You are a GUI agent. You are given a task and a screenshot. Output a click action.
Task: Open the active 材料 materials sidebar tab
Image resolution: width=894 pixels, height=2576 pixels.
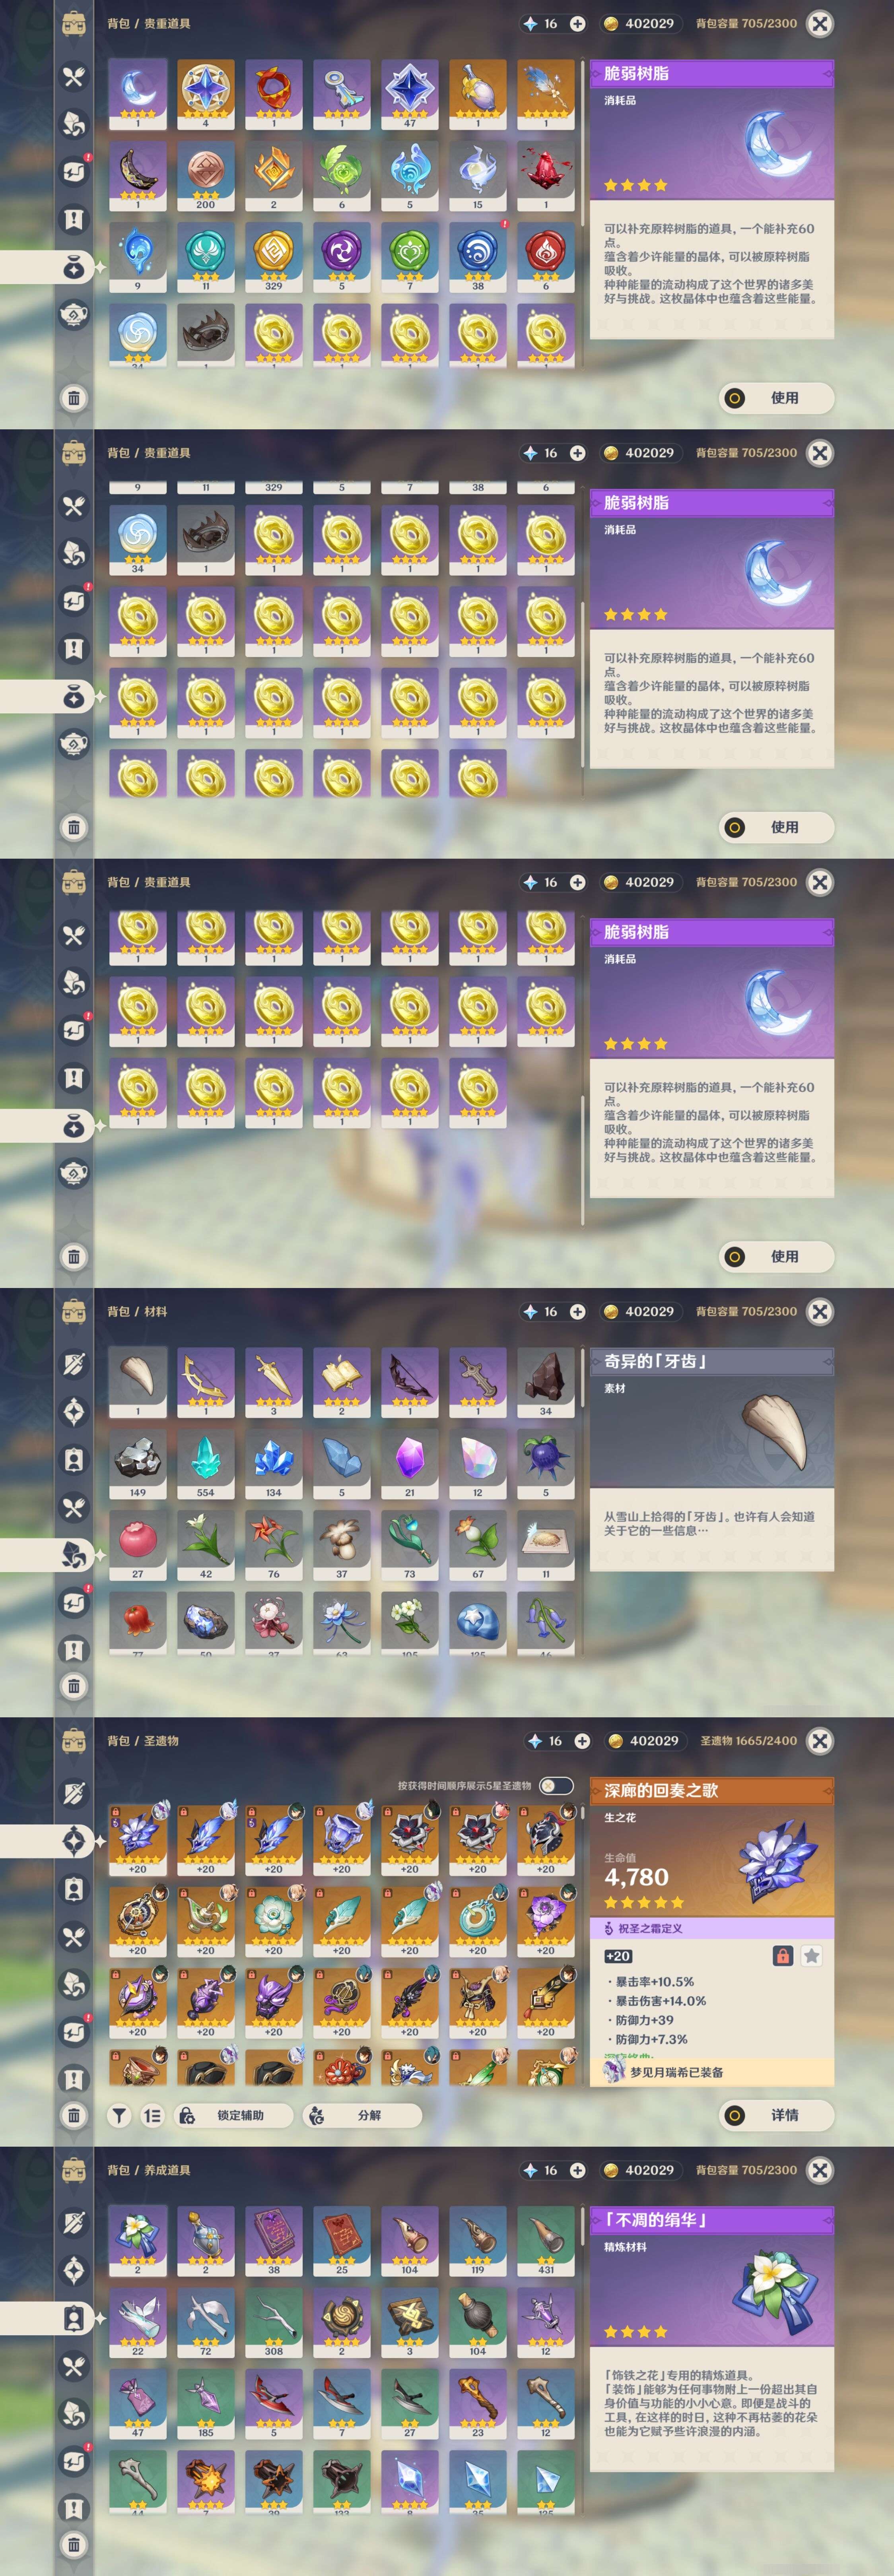point(74,1554)
